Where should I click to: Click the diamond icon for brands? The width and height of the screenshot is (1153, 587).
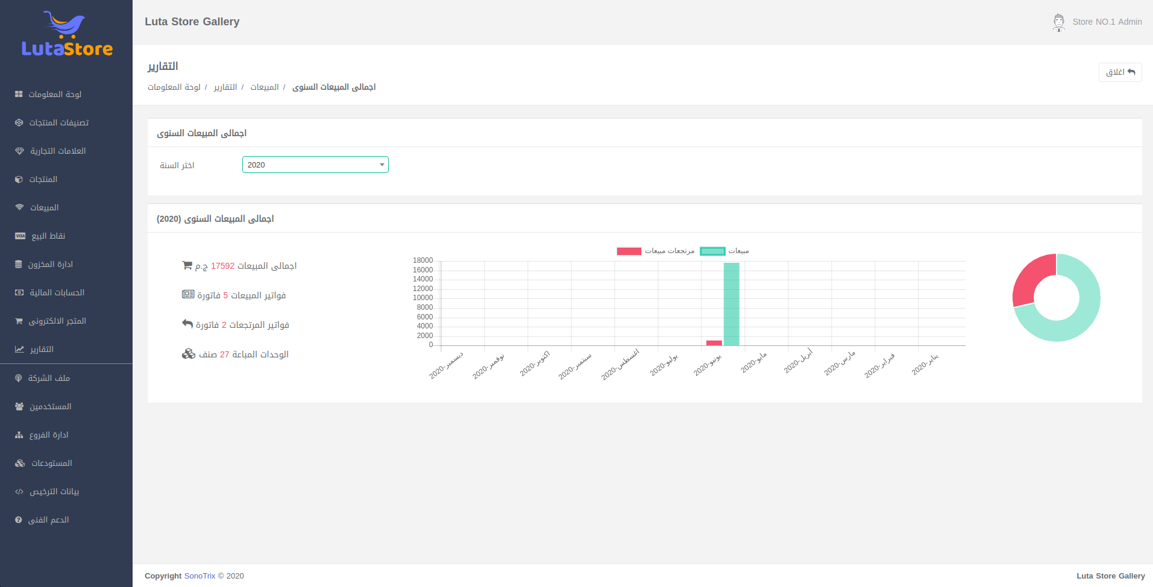[x=19, y=151]
